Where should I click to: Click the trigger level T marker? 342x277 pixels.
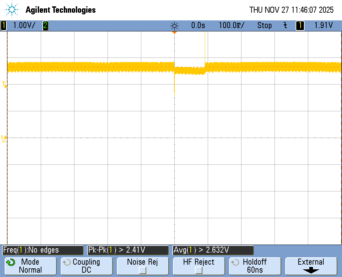(4, 84)
